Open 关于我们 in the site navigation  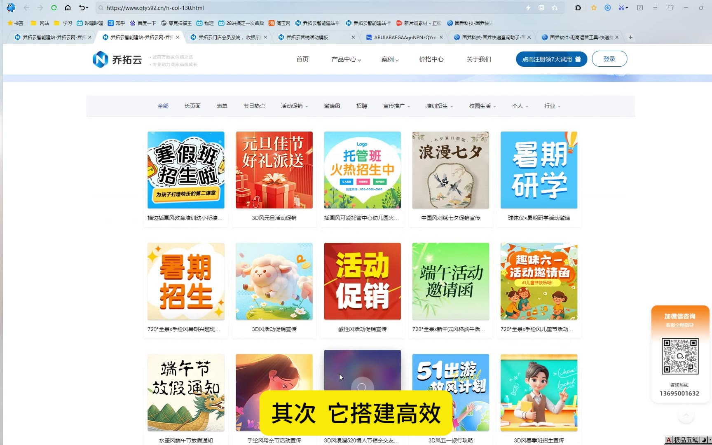point(479,59)
